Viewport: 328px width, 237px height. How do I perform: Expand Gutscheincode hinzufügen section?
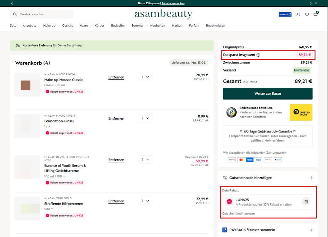(x=311, y=178)
